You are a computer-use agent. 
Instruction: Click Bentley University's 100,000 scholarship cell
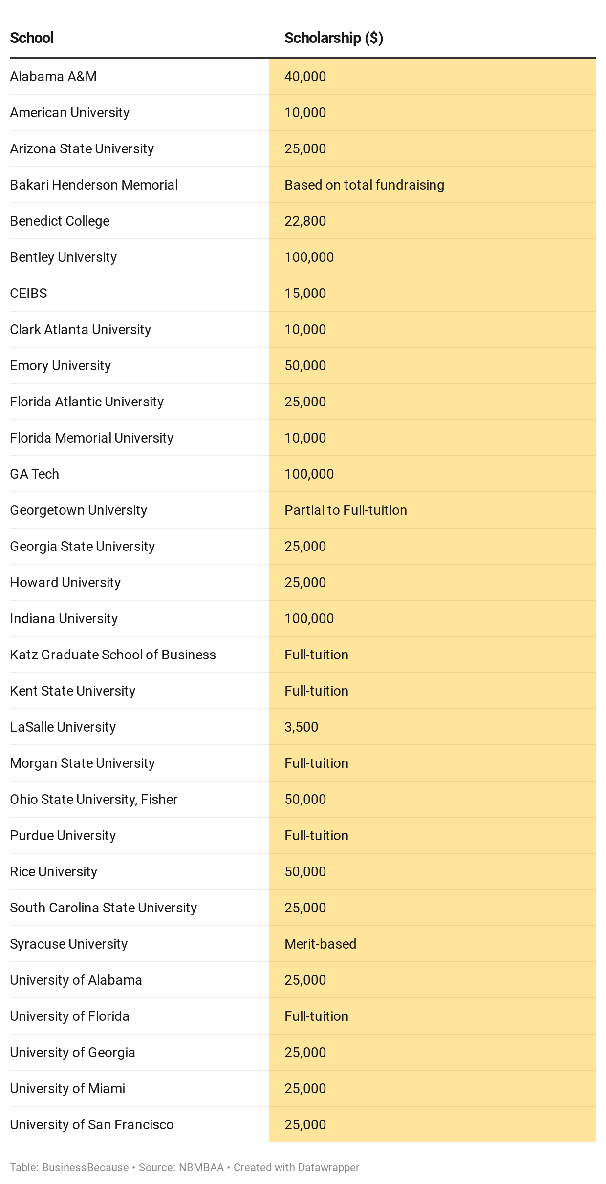click(x=309, y=257)
